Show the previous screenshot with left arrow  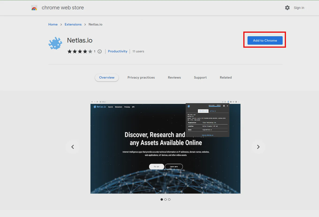point(73,147)
